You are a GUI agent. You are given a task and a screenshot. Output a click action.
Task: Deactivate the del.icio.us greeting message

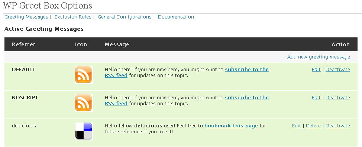pos(338,126)
